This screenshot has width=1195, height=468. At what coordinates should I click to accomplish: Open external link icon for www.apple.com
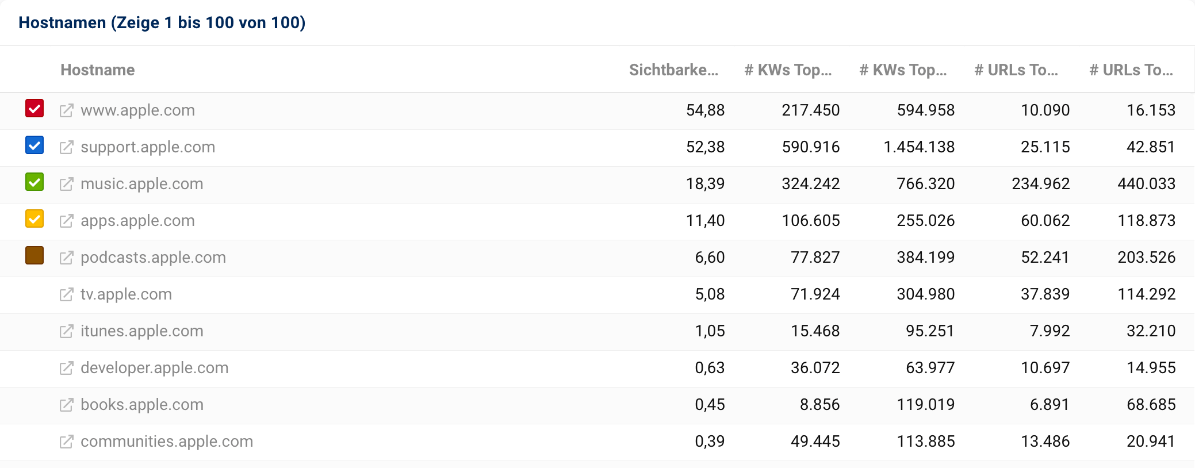click(x=67, y=110)
